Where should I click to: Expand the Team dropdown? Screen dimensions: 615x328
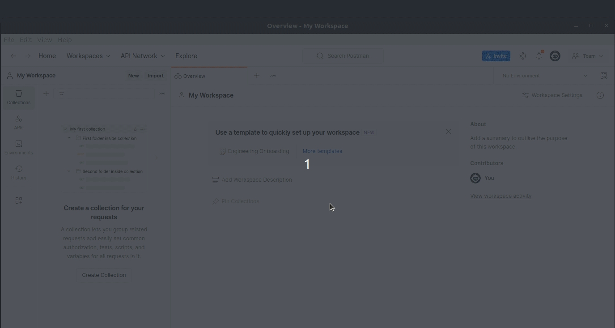click(588, 56)
